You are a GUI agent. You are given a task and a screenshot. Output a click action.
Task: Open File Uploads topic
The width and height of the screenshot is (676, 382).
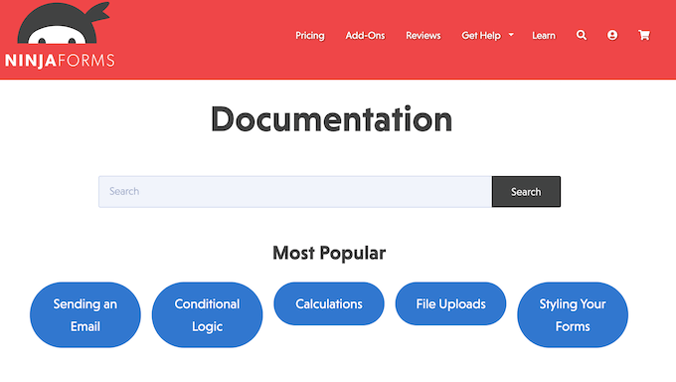click(x=450, y=303)
